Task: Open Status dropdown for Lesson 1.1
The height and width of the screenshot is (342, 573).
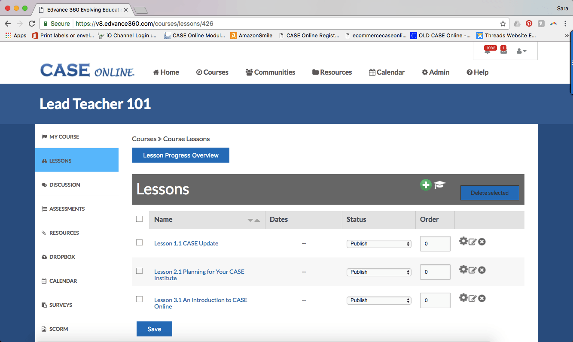Action: tap(378, 244)
